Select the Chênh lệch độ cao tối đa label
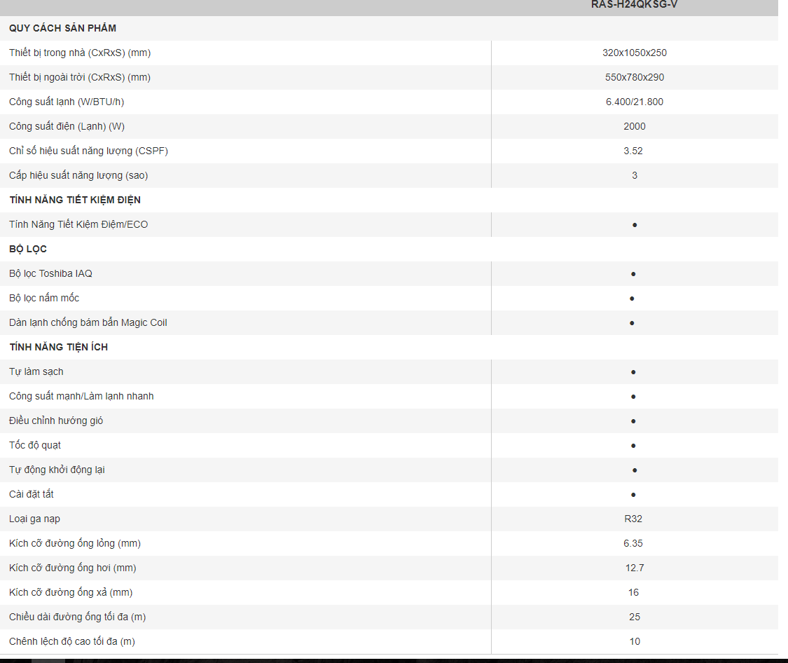This screenshot has height=663, width=788. coord(72,641)
